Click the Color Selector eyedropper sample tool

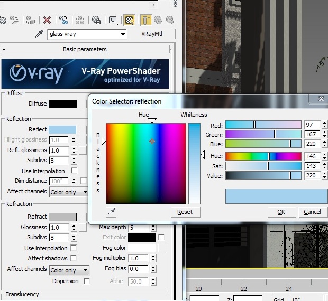(111, 212)
